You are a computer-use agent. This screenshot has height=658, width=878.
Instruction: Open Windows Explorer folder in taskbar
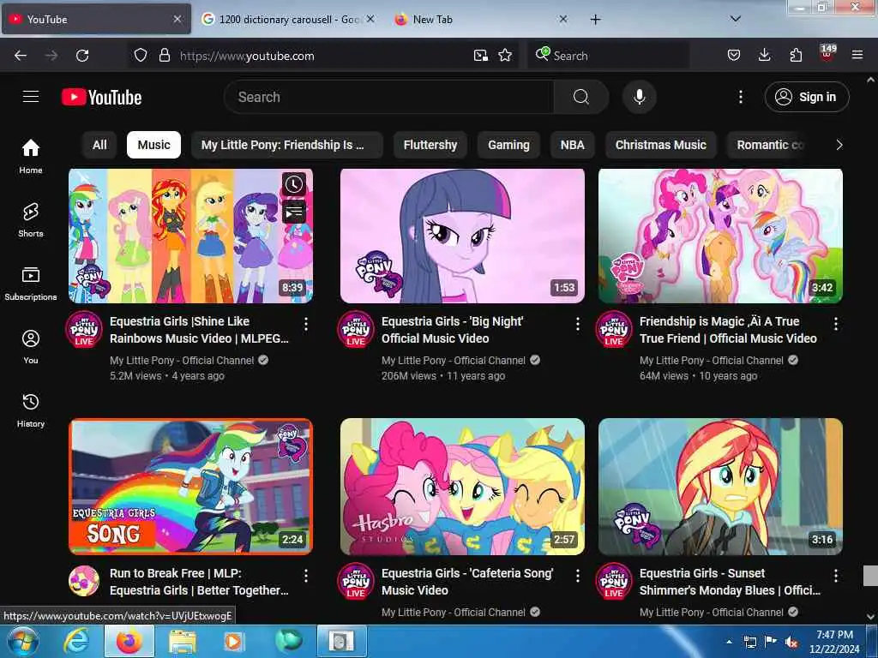(x=183, y=641)
